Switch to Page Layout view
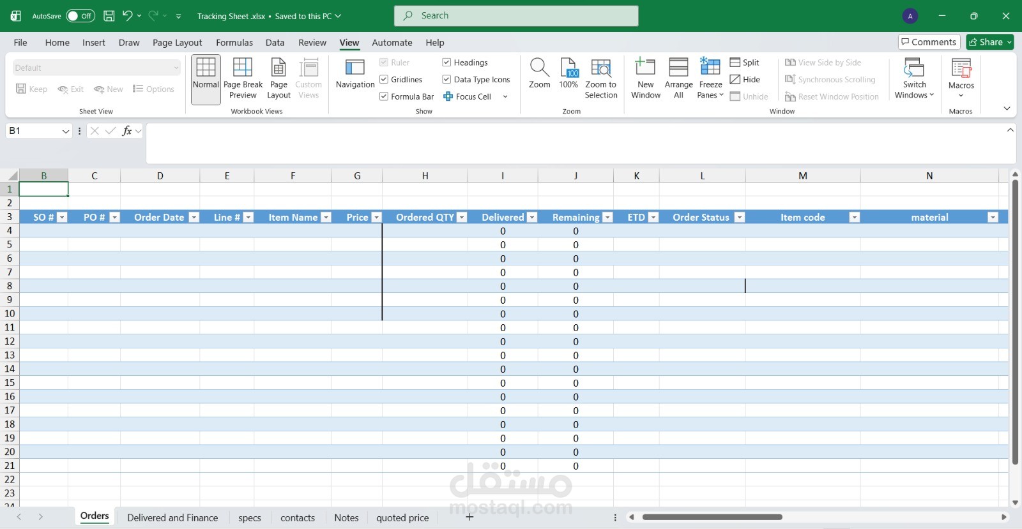This screenshot has width=1022, height=529. pos(278,80)
